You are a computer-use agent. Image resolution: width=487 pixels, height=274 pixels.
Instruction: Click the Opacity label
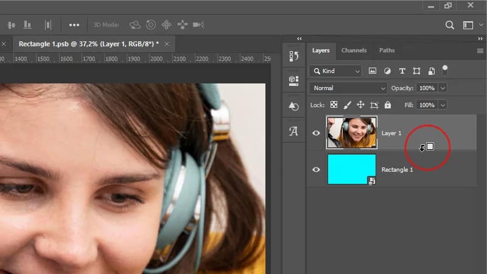click(x=402, y=88)
